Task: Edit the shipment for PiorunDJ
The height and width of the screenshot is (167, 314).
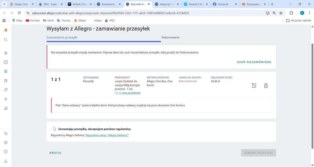Action: point(254,86)
